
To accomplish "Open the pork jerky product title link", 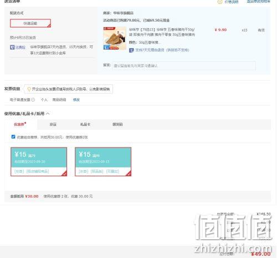I will pos(162,32).
